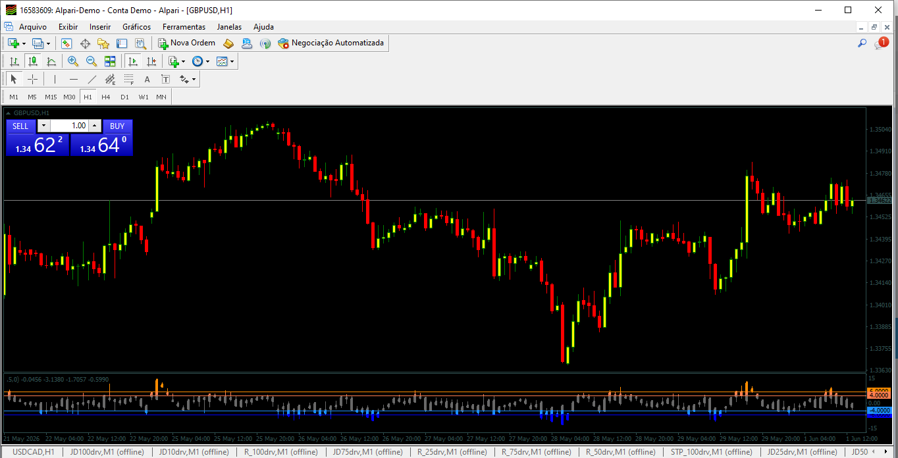Toggle Negociação Automatizada button
This screenshot has width=898, height=458.
(331, 43)
